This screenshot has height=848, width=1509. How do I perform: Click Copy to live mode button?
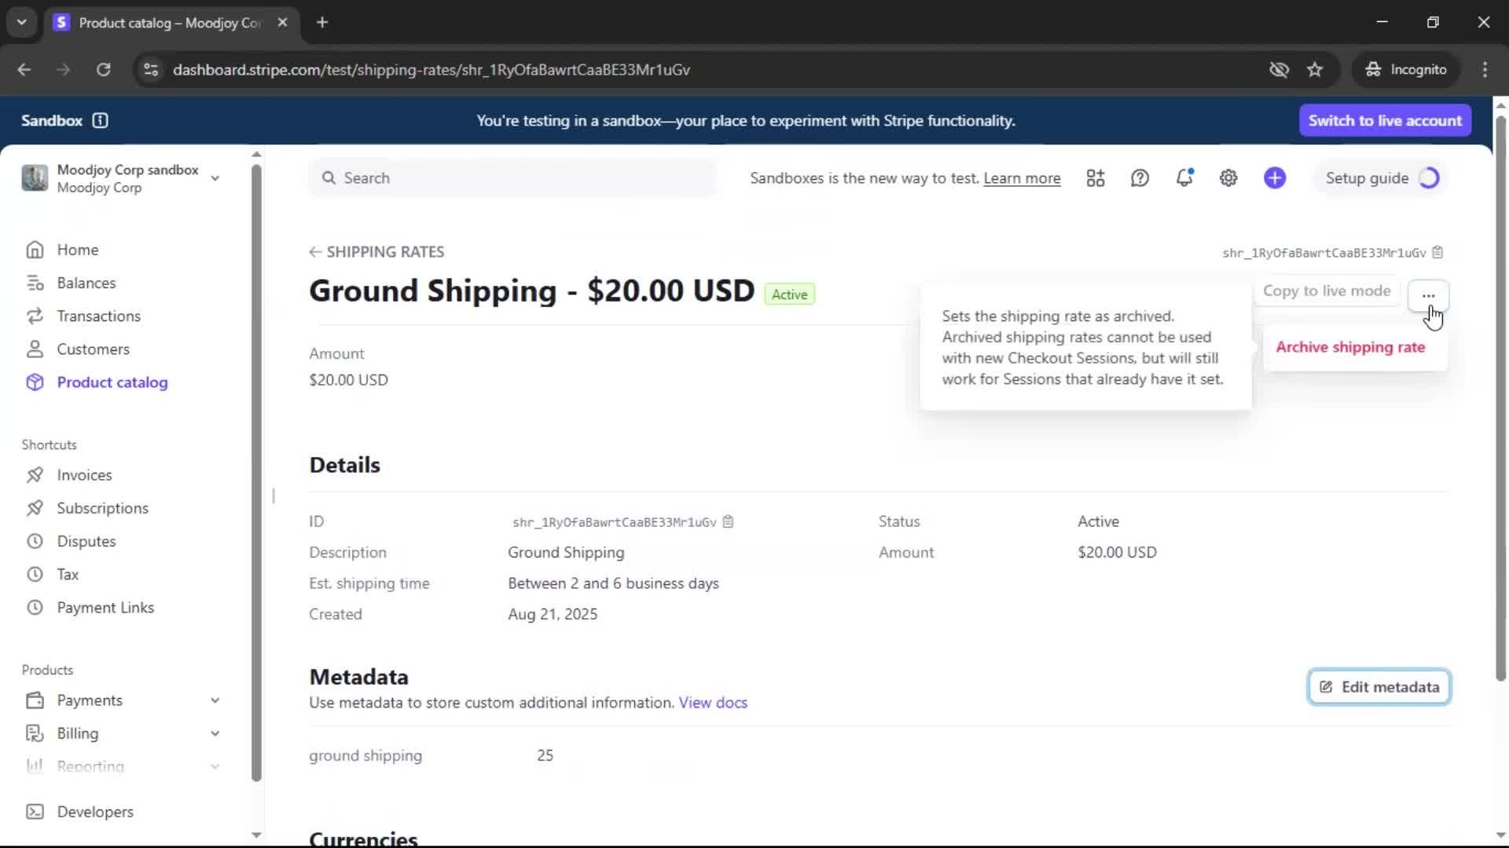(1326, 291)
